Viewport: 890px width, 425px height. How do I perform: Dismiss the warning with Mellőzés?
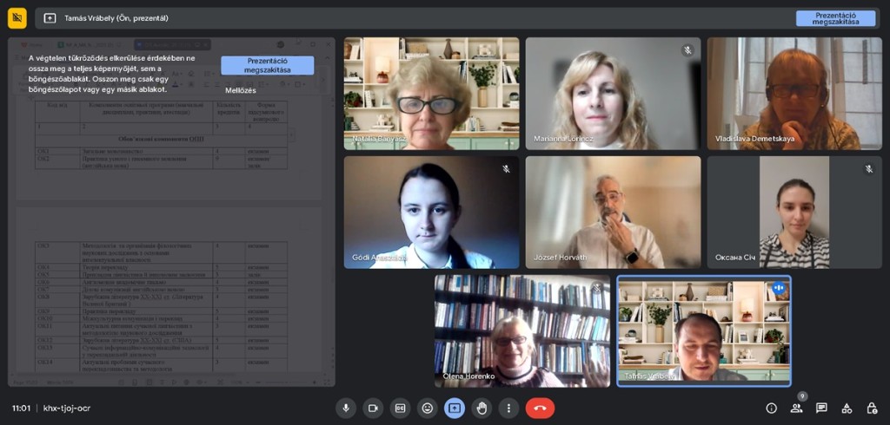(240, 90)
